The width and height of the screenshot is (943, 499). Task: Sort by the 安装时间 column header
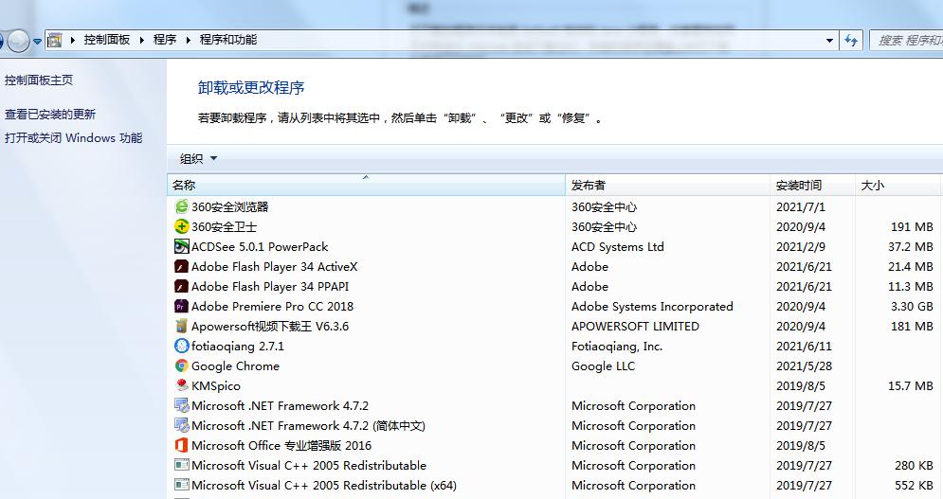click(x=812, y=186)
